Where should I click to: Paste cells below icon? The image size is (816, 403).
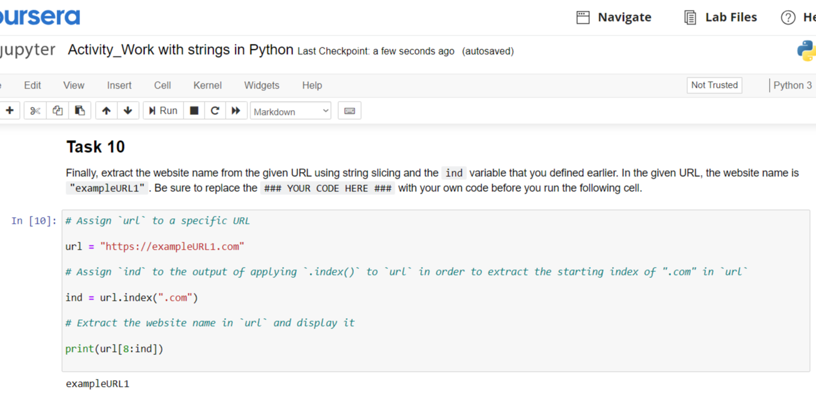click(x=79, y=111)
